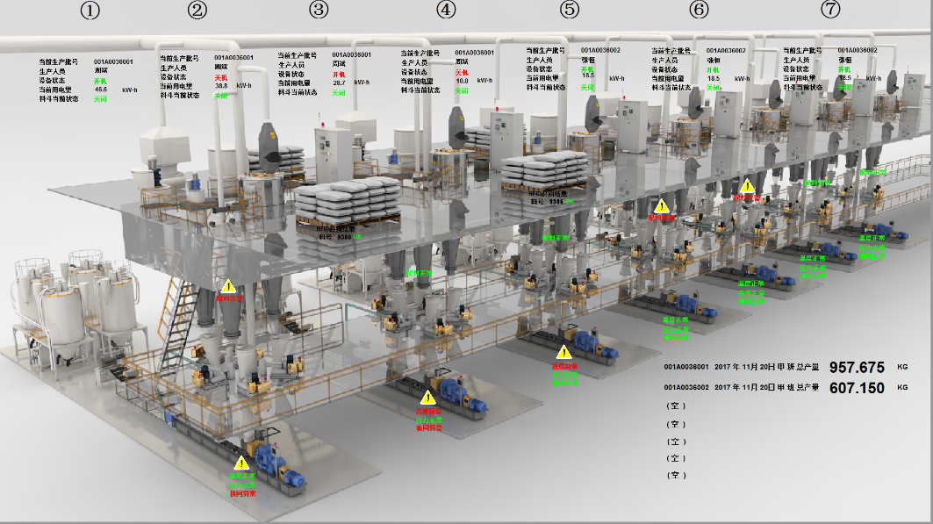The width and height of the screenshot is (933, 524).
Task: Select production line number ①
Action: (x=90, y=11)
